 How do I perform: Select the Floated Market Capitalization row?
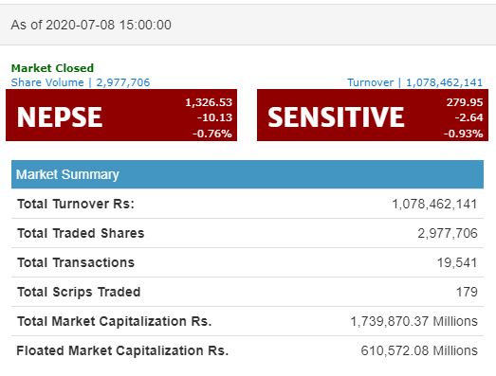click(x=248, y=350)
